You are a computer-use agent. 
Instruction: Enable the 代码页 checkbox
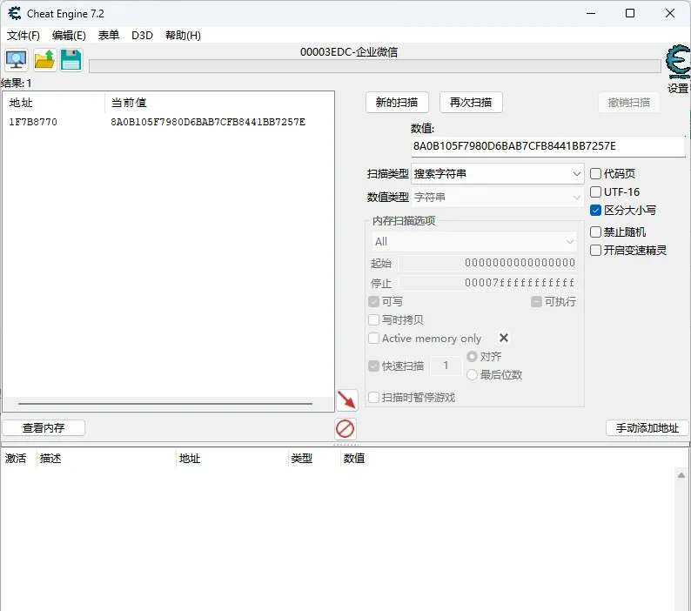[595, 174]
